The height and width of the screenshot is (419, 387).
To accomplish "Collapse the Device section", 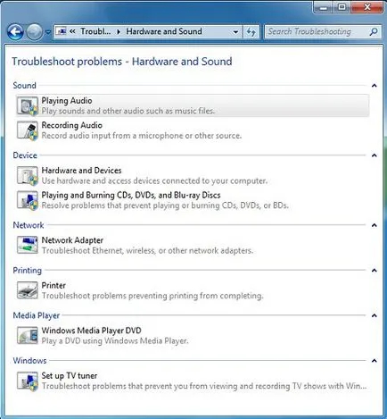I will click(x=375, y=155).
